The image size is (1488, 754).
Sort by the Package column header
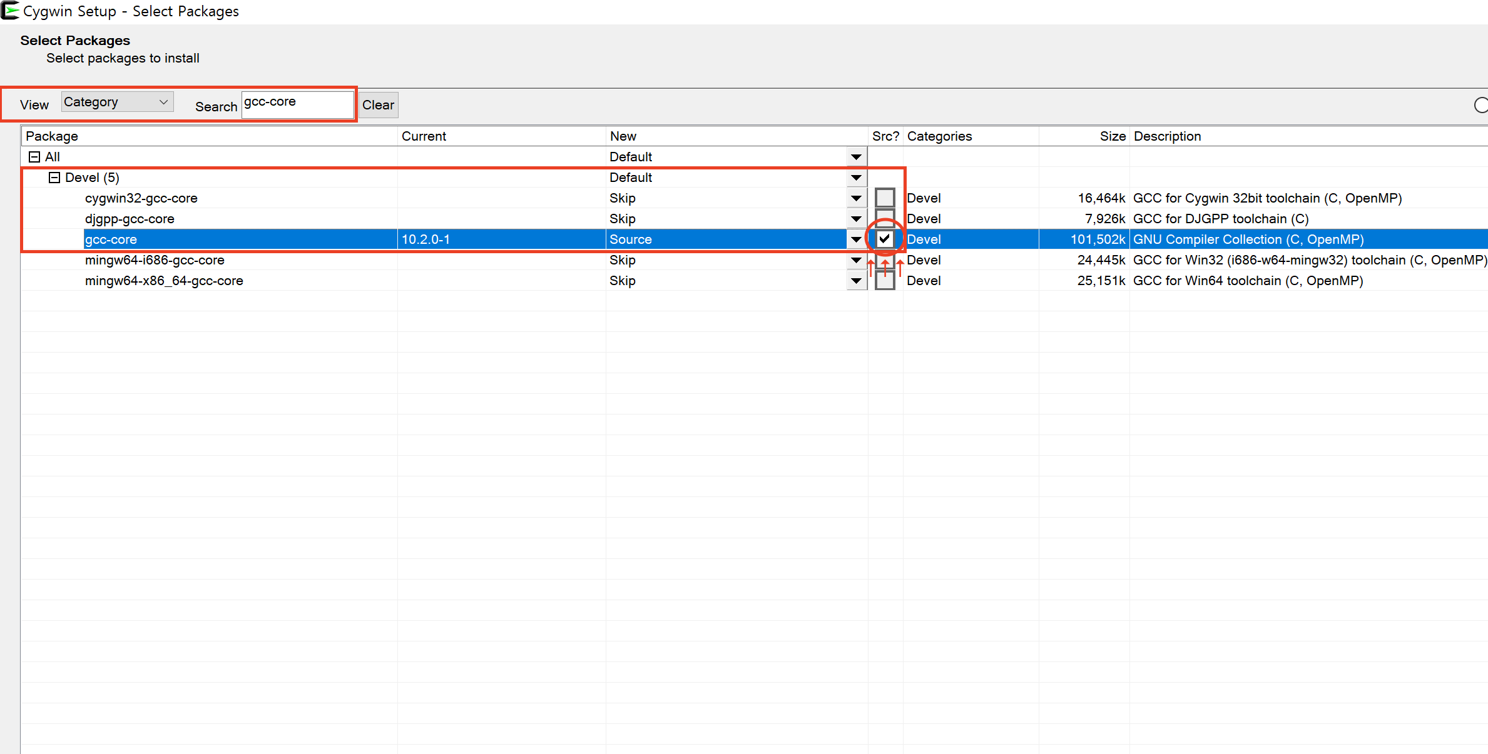[53, 136]
